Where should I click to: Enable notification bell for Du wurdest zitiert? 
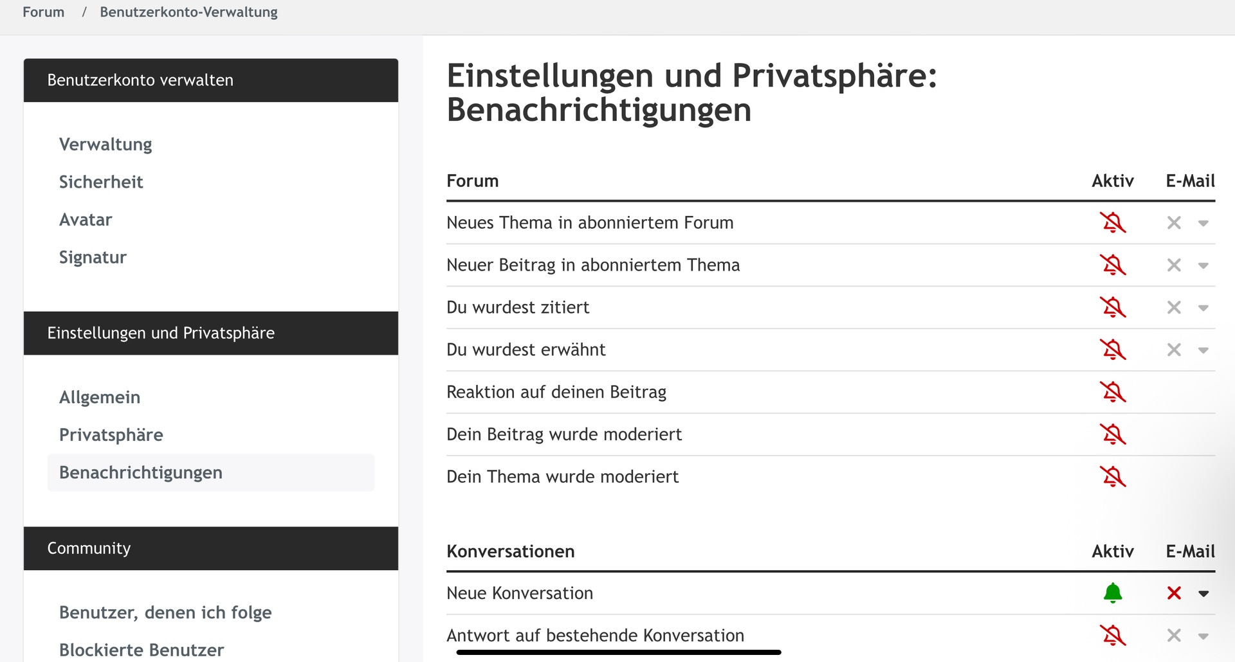(1113, 307)
